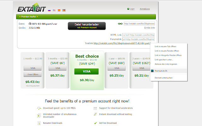Click the 'Datei herunterladen' button
This screenshot has width=202, height=126.
pyautogui.click(x=87, y=26)
